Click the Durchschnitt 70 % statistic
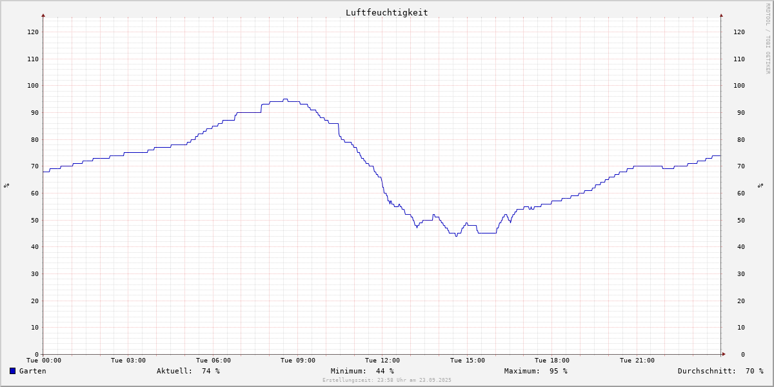Image resolution: width=774 pixels, height=387 pixels. coord(720,371)
